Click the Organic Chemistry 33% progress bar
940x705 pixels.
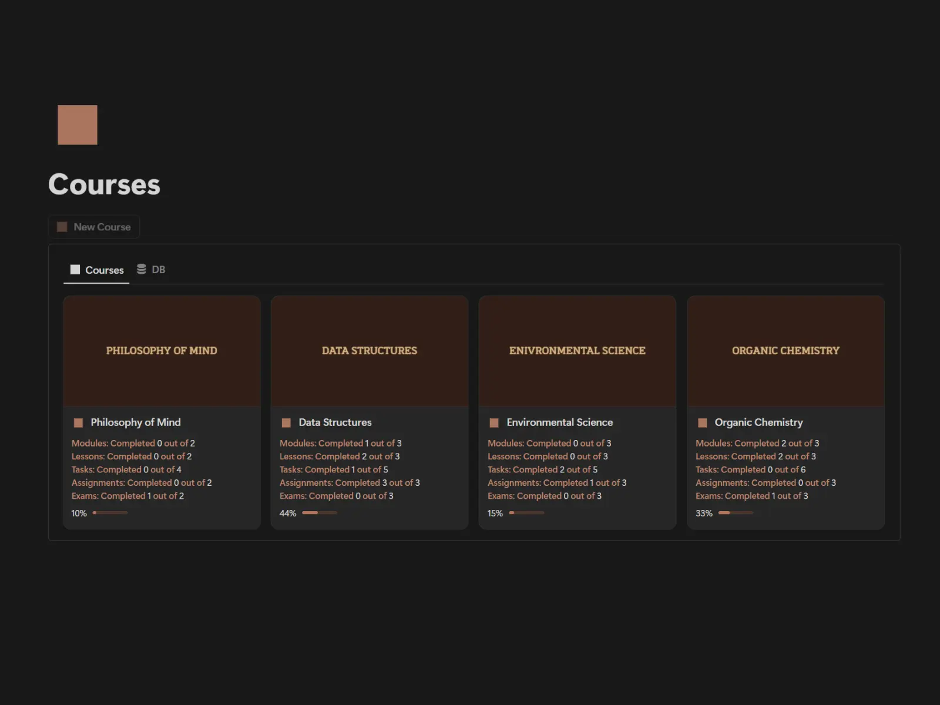click(736, 513)
